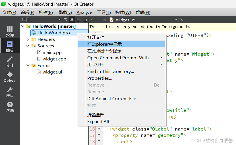Image resolution: width=236 pixels, height=145 pixels.
Task: Open the 帮助(H) menu
Action: 143,12
